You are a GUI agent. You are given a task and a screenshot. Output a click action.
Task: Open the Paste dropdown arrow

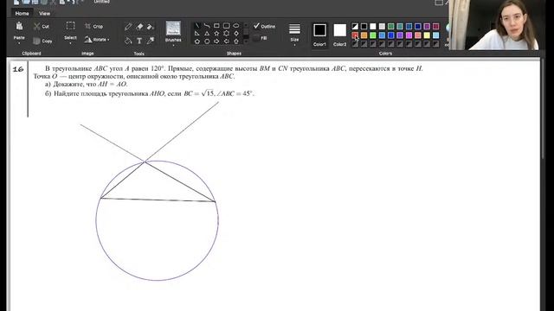click(19, 43)
